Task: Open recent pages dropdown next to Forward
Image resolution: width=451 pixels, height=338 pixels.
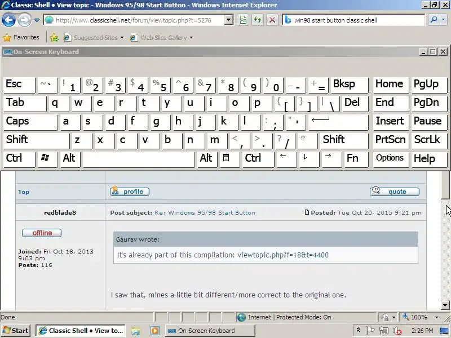Action: pyautogui.click(x=37, y=20)
